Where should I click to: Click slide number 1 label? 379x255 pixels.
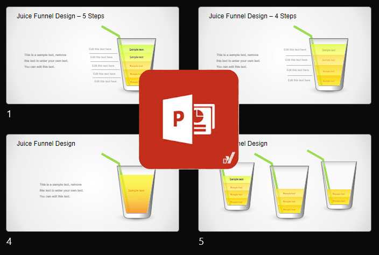point(9,114)
